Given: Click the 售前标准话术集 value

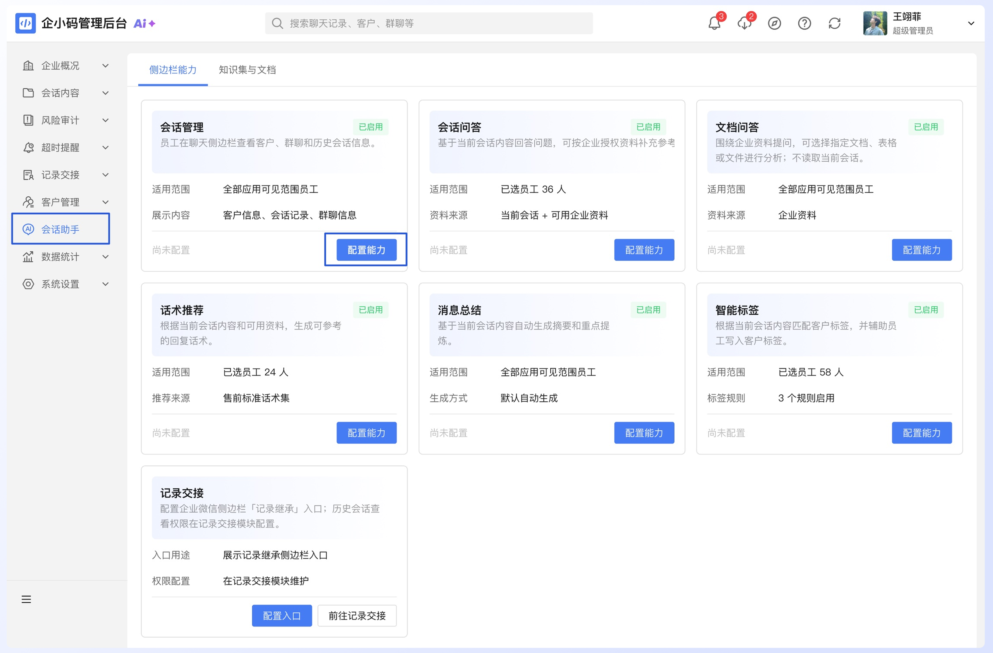Looking at the screenshot, I should tap(256, 398).
